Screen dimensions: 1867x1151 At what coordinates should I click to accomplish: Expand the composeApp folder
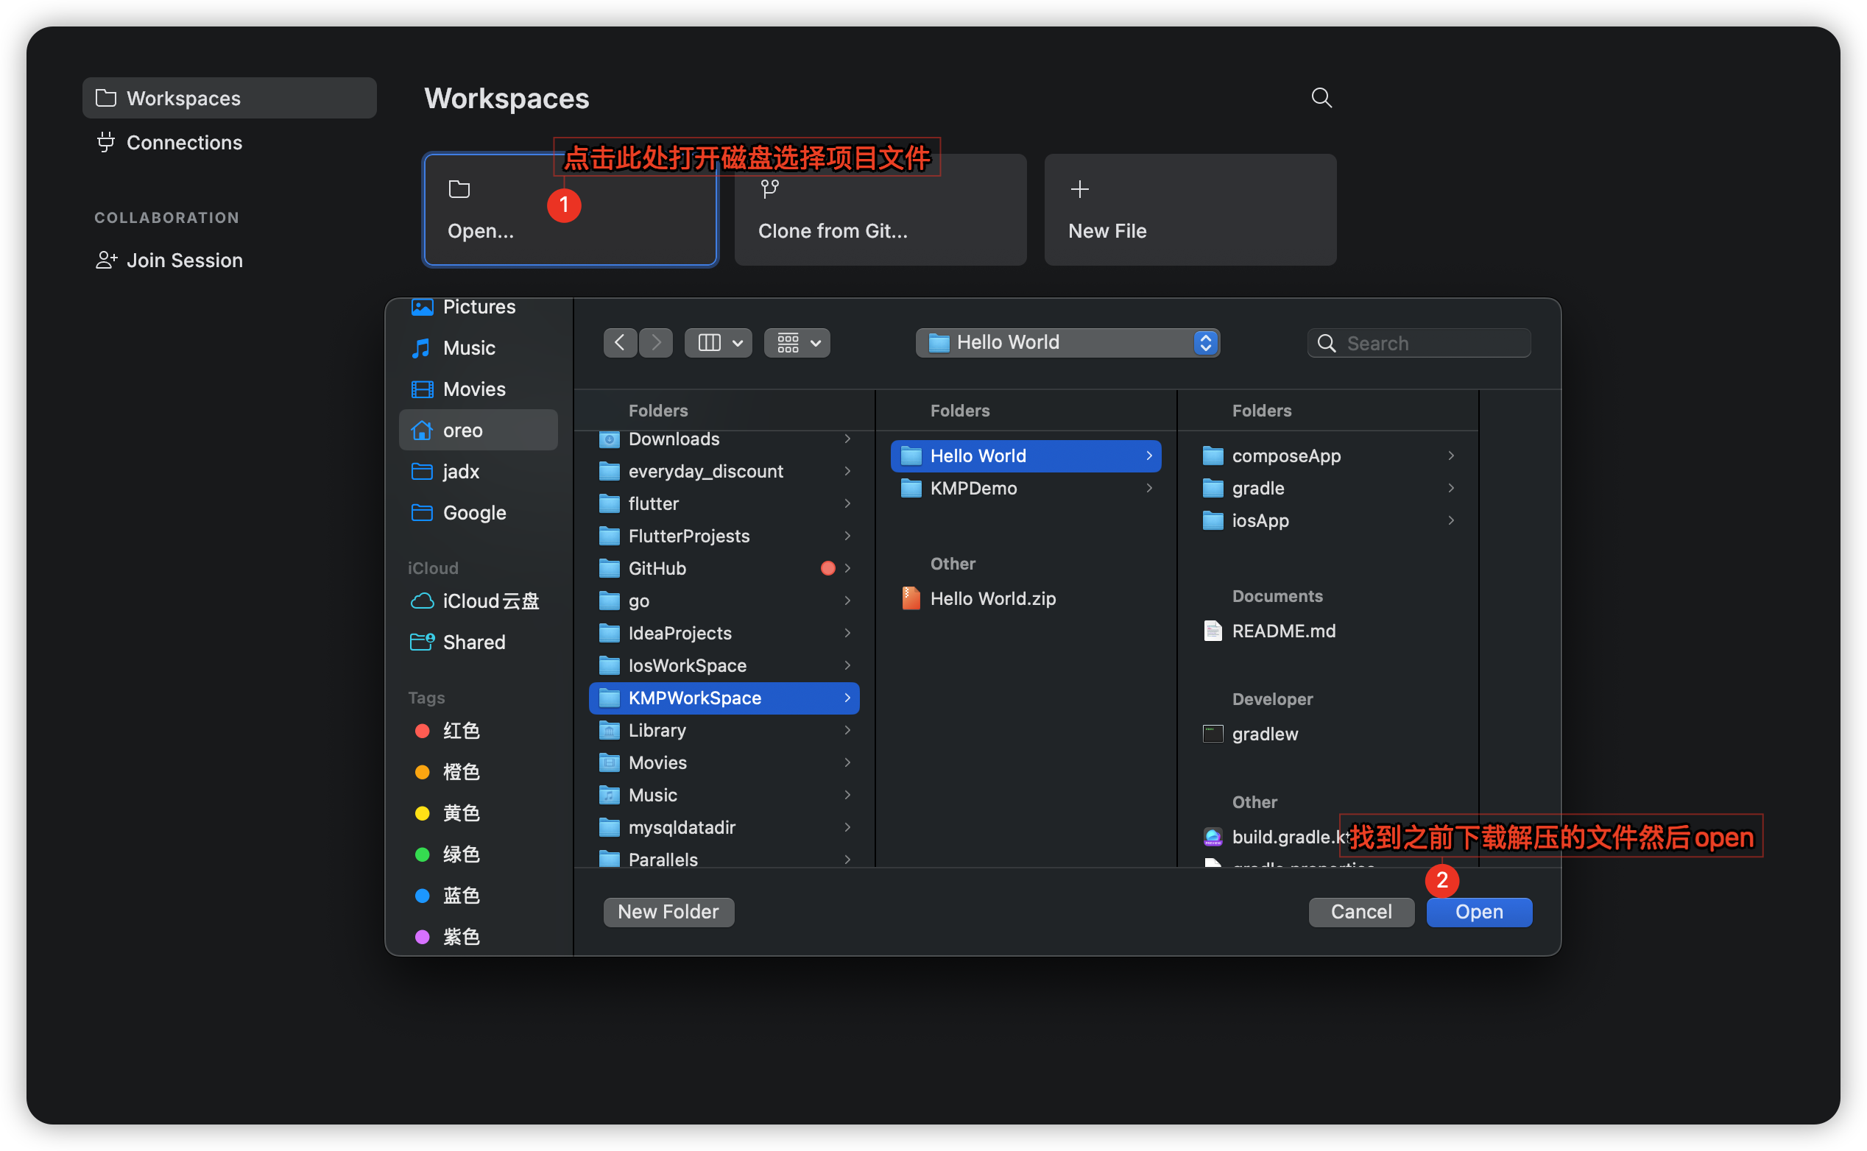tap(1451, 456)
